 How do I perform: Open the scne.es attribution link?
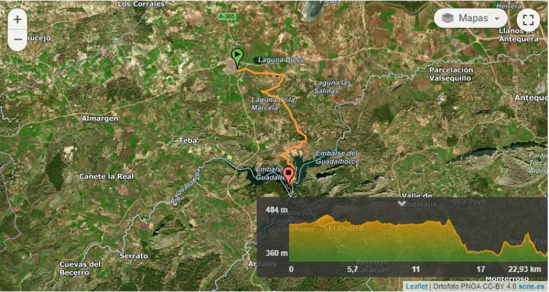click(x=531, y=287)
